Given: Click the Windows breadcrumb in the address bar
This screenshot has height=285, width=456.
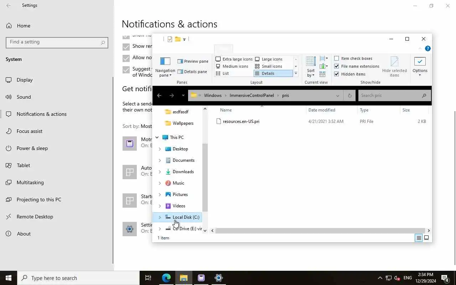Looking at the screenshot, I should [213, 95].
